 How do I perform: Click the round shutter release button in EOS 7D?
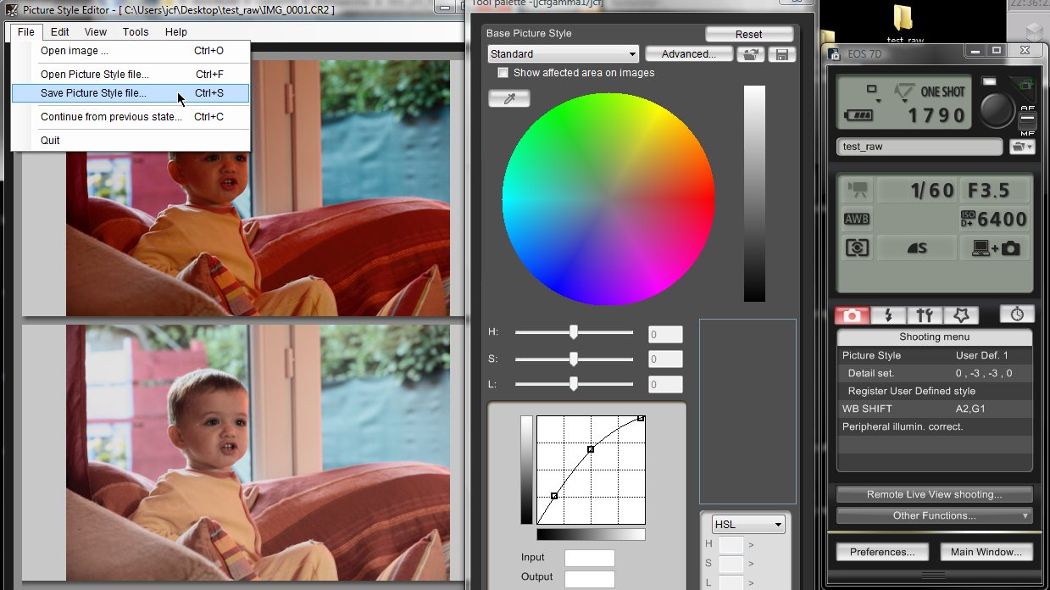pos(998,109)
